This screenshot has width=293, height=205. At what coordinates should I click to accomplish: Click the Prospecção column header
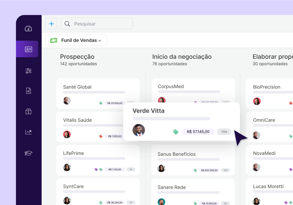tap(77, 56)
